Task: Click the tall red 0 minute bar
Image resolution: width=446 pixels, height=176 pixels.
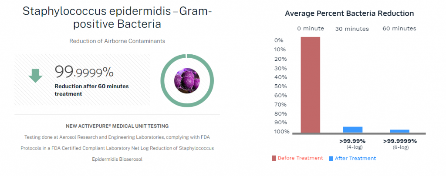Action: (x=311, y=85)
